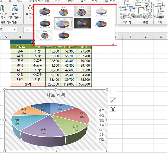The height and width of the screenshot is (154, 168).
Task: Choose the pie style with outside scattered labels
Action: tap(101, 23)
